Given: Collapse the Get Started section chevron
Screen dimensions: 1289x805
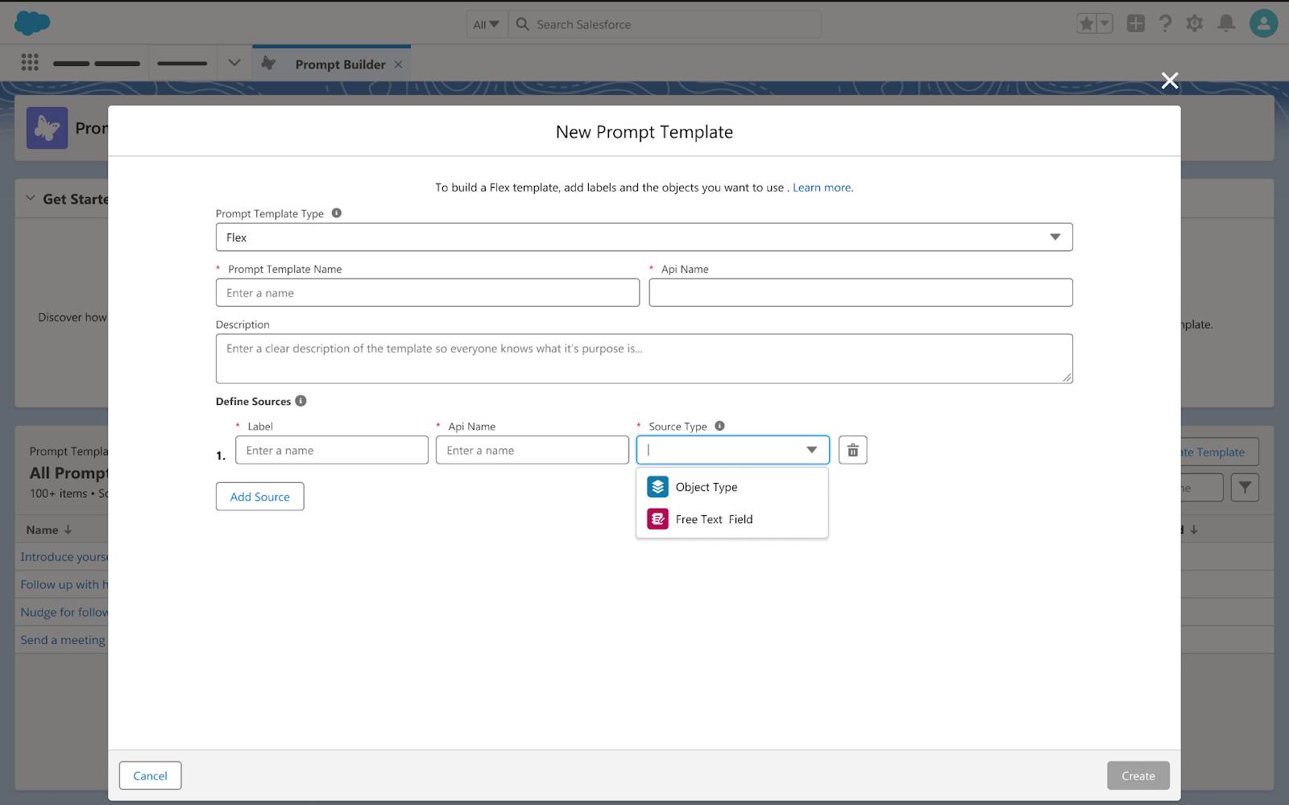Looking at the screenshot, I should (31, 198).
